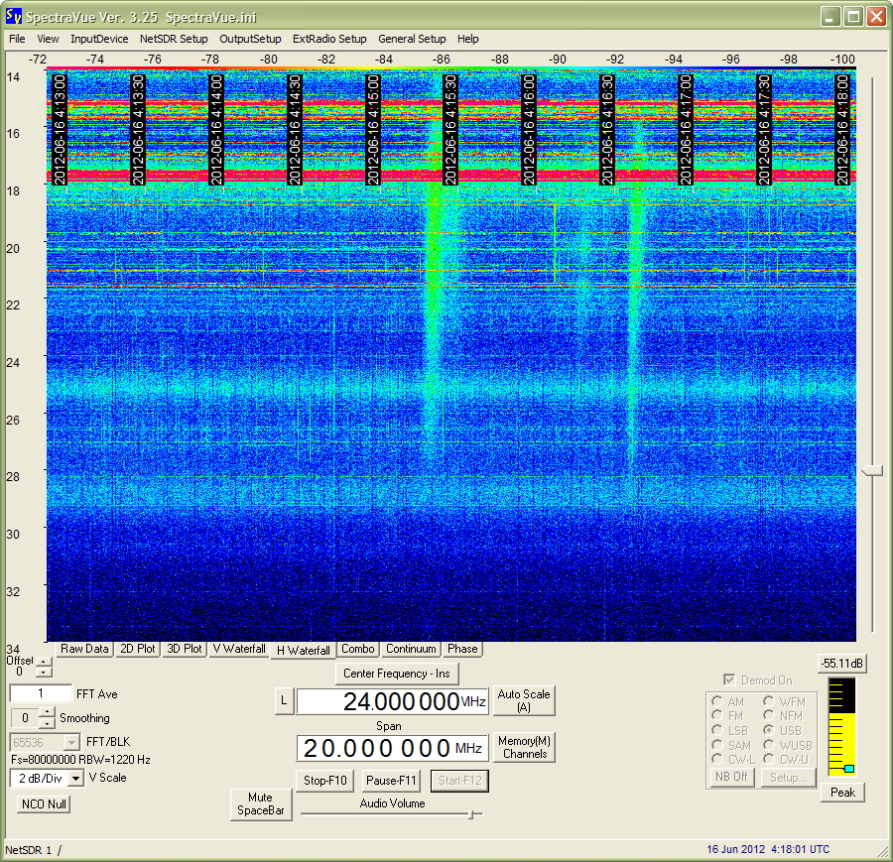The width and height of the screenshot is (893, 862).
Task: Click the L lock button
Action: [x=284, y=701]
